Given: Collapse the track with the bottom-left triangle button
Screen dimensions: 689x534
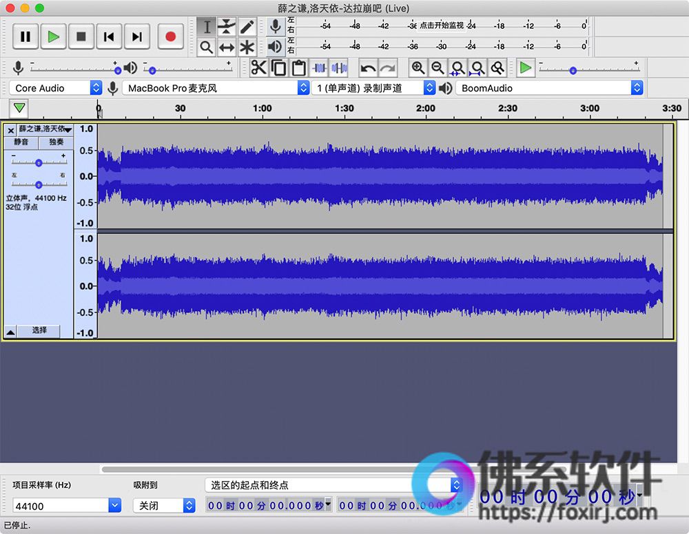Looking at the screenshot, I should (x=10, y=332).
